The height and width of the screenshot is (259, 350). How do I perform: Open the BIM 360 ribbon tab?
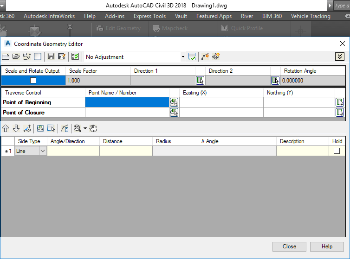pos(272,16)
